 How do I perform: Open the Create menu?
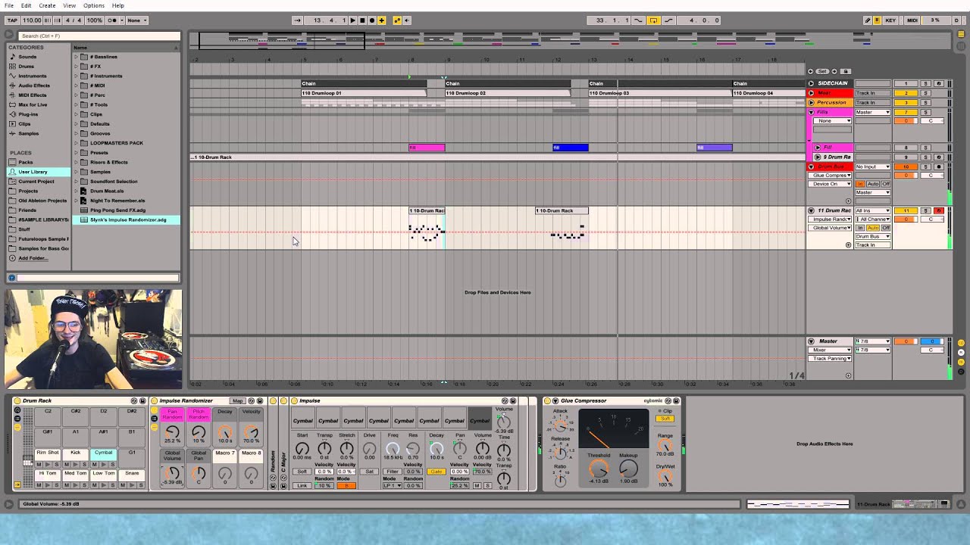pos(47,5)
